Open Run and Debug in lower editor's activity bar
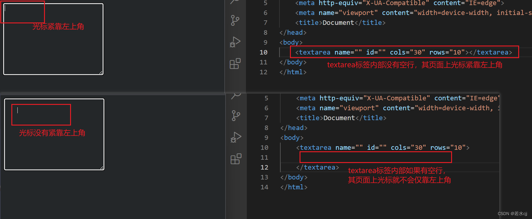This screenshot has width=532, height=219. pyautogui.click(x=236, y=137)
